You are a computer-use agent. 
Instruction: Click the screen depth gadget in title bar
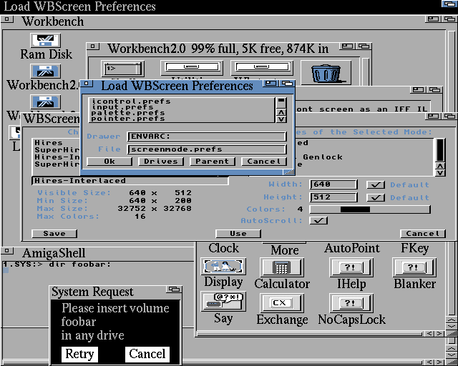(x=449, y=4)
